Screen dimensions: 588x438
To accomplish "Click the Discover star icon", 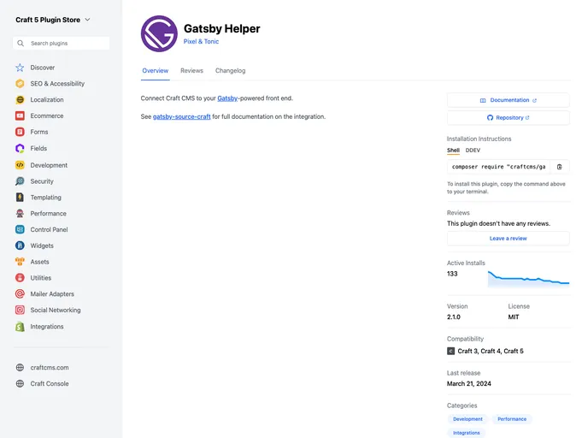I will tap(20, 68).
